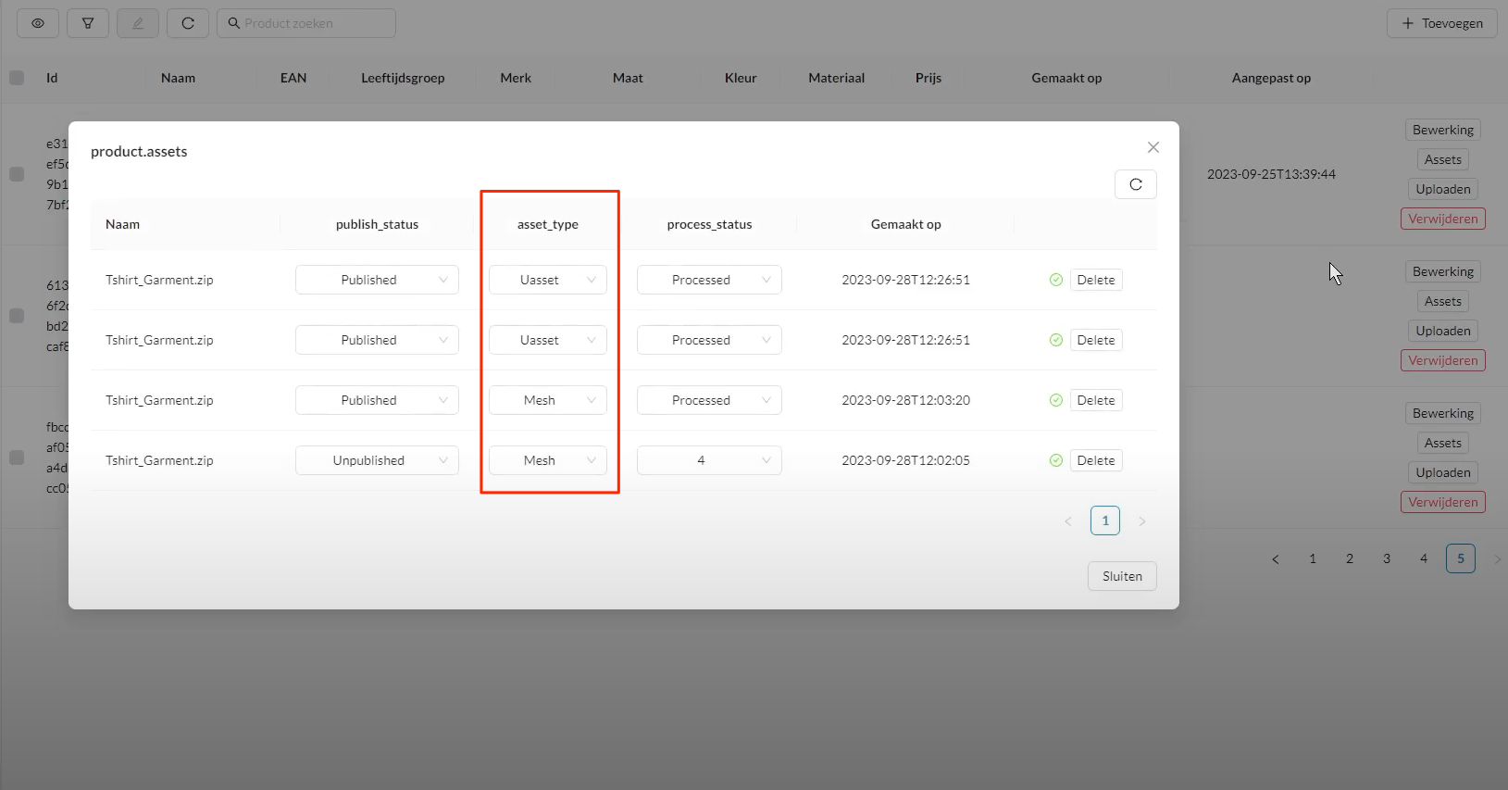Click the asset_type column header

pos(548,224)
